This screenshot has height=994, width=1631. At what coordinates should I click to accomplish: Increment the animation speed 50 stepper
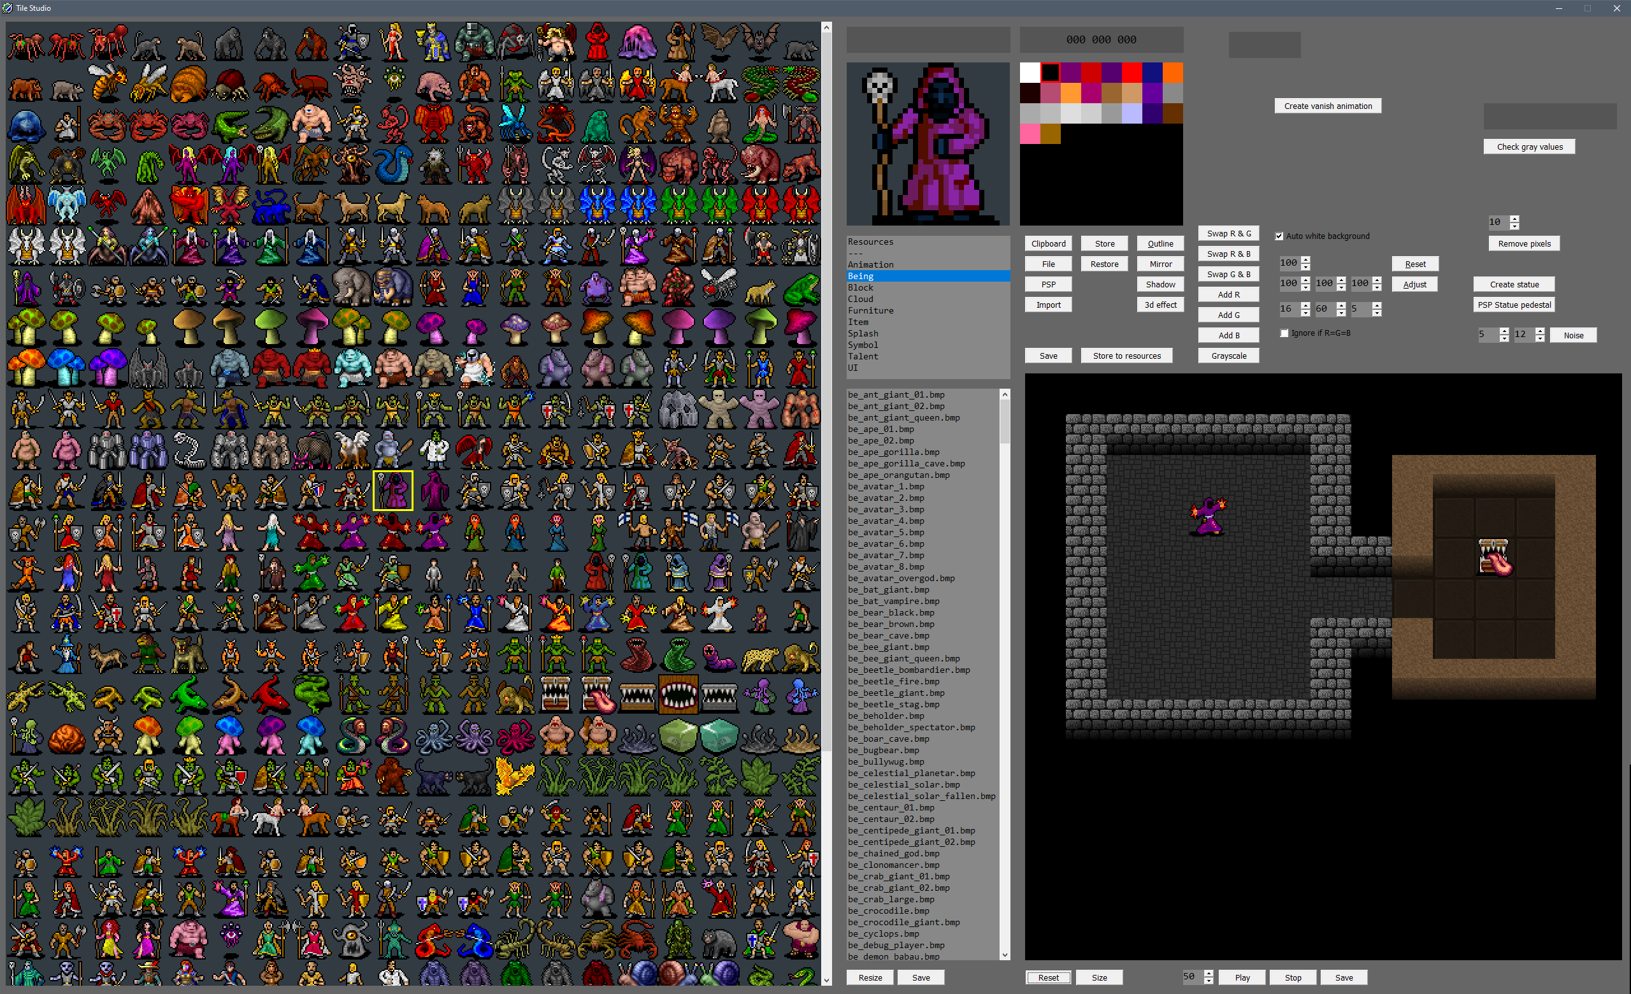pos(1209,973)
